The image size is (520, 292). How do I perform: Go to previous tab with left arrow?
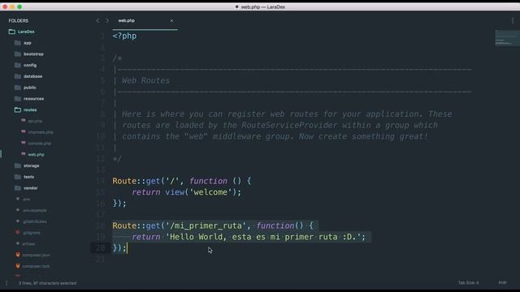[97, 20]
